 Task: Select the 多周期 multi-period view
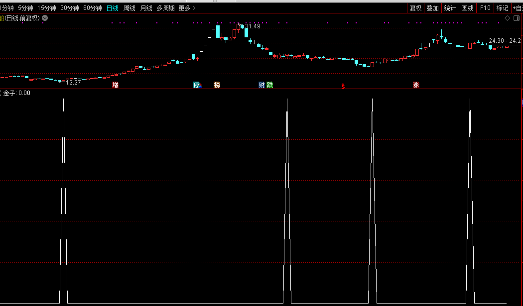165,8
